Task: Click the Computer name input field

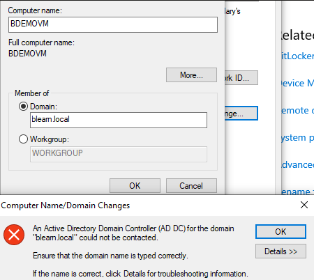Action: tap(113, 24)
